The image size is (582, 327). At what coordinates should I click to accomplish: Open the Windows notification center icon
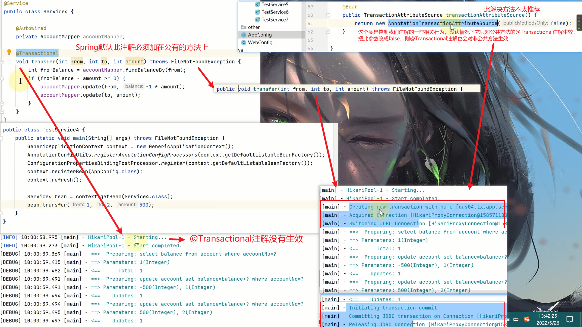point(569,319)
